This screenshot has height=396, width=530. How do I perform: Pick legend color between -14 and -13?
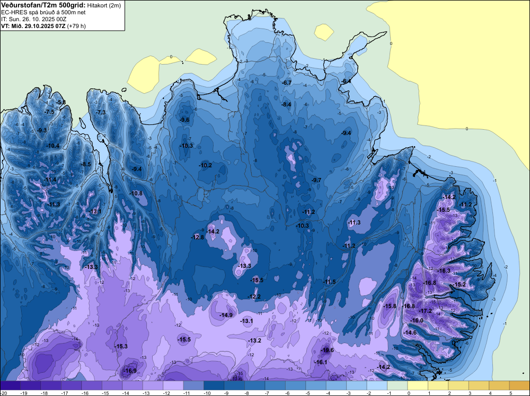pos(132,385)
